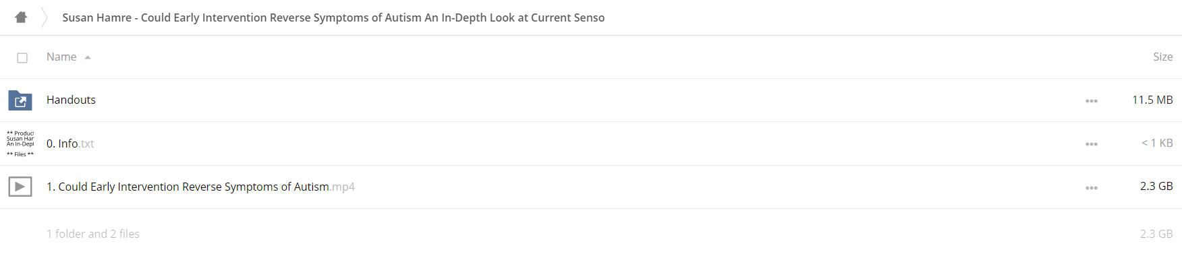Image resolution: width=1182 pixels, height=254 pixels.
Task: Open the Handouts folder link
Action: (71, 100)
